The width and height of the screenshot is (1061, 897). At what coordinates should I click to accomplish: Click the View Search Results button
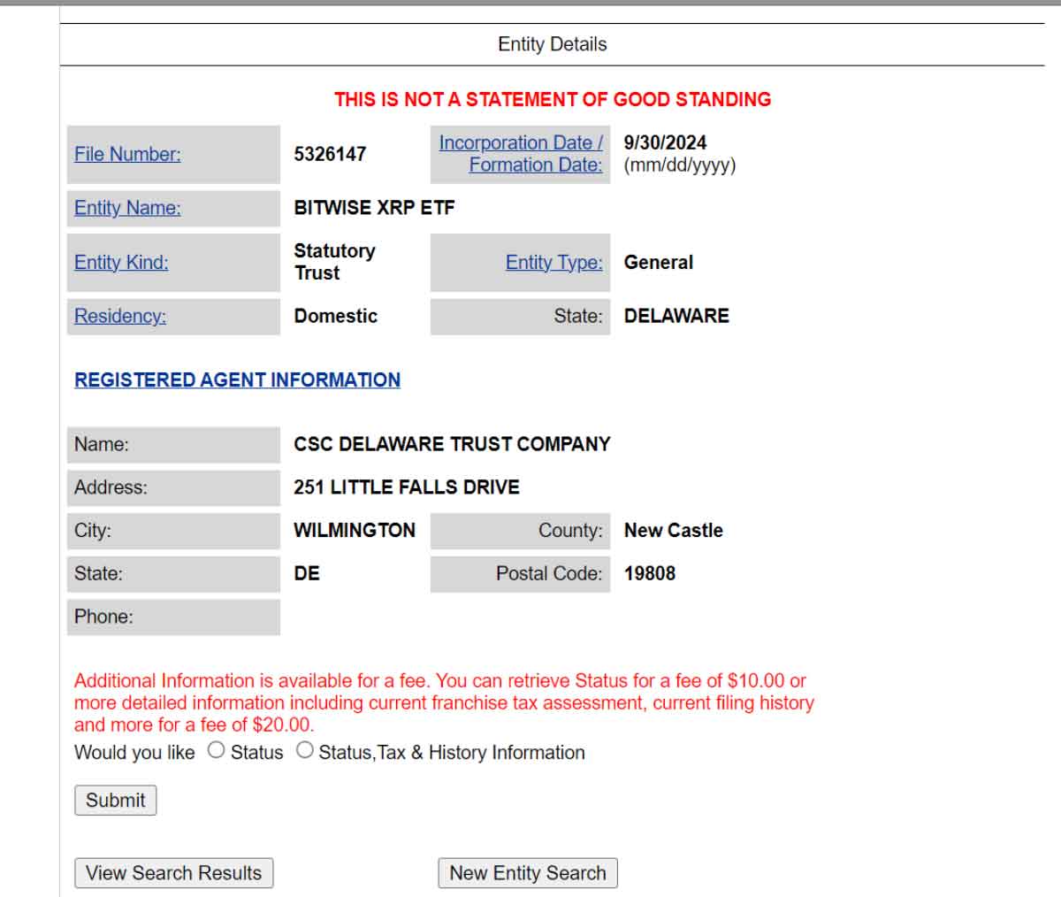pyautogui.click(x=174, y=872)
